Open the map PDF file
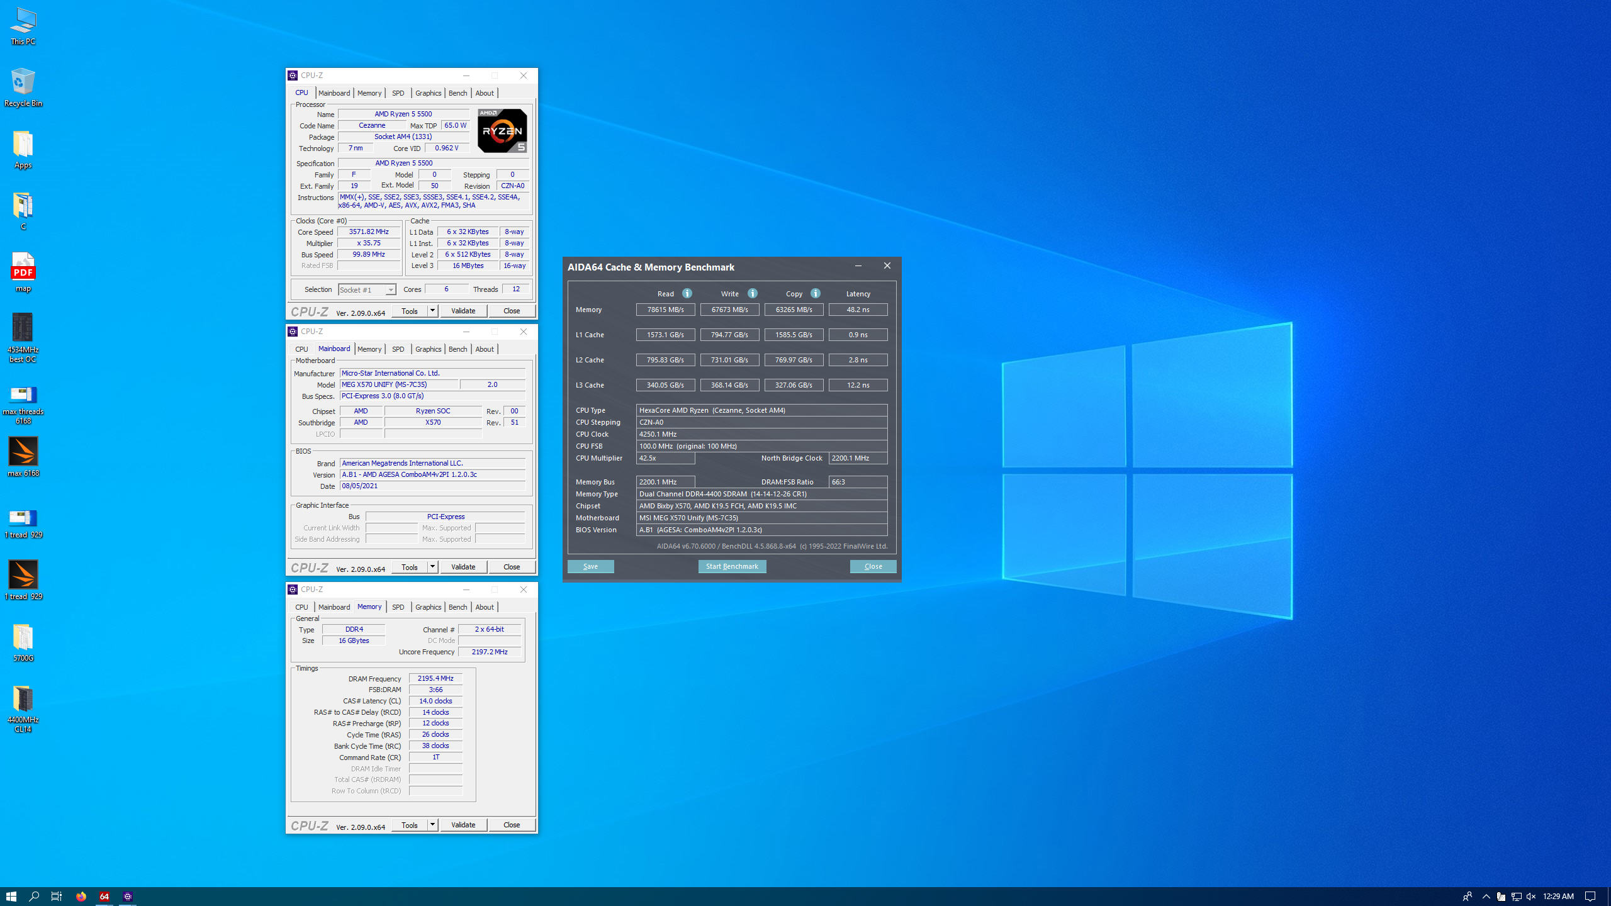Image resolution: width=1611 pixels, height=906 pixels. (x=23, y=272)
